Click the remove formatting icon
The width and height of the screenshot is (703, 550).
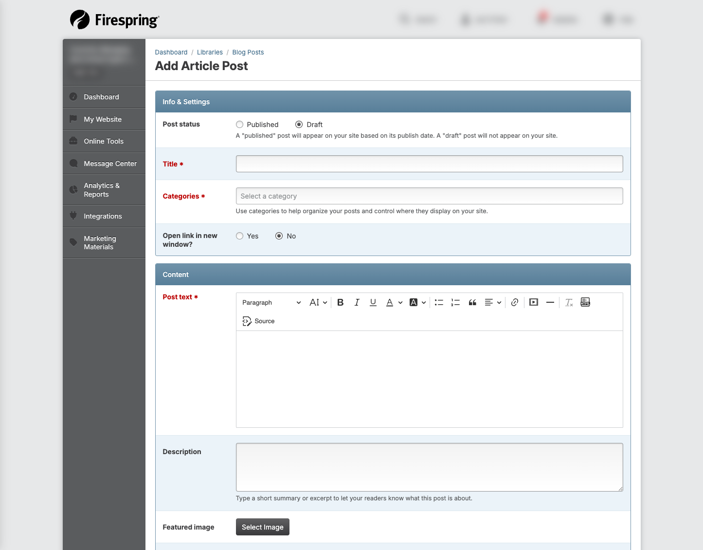pyautogui.click(x=569, y=302)
